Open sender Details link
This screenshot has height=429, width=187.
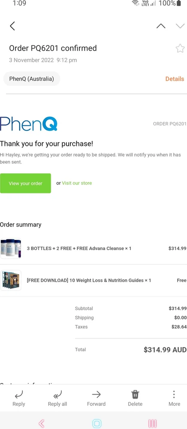point(175,79)
